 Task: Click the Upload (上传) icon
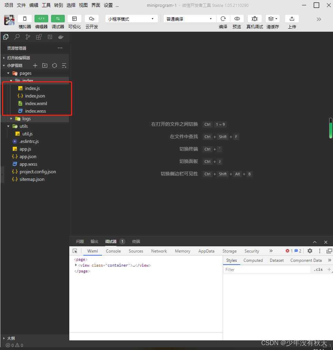[x=292, y=19]
